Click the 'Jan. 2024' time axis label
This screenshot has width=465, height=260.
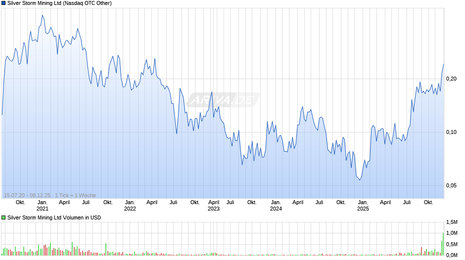pos(276,206)
